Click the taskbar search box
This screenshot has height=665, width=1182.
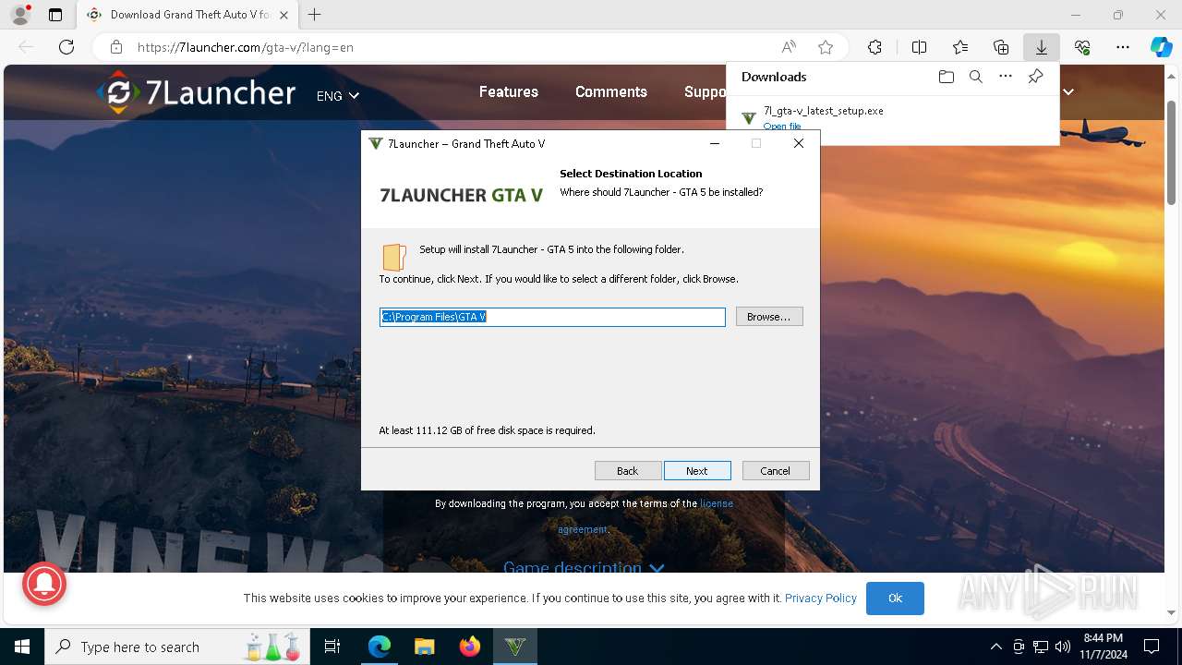[178, 647]
